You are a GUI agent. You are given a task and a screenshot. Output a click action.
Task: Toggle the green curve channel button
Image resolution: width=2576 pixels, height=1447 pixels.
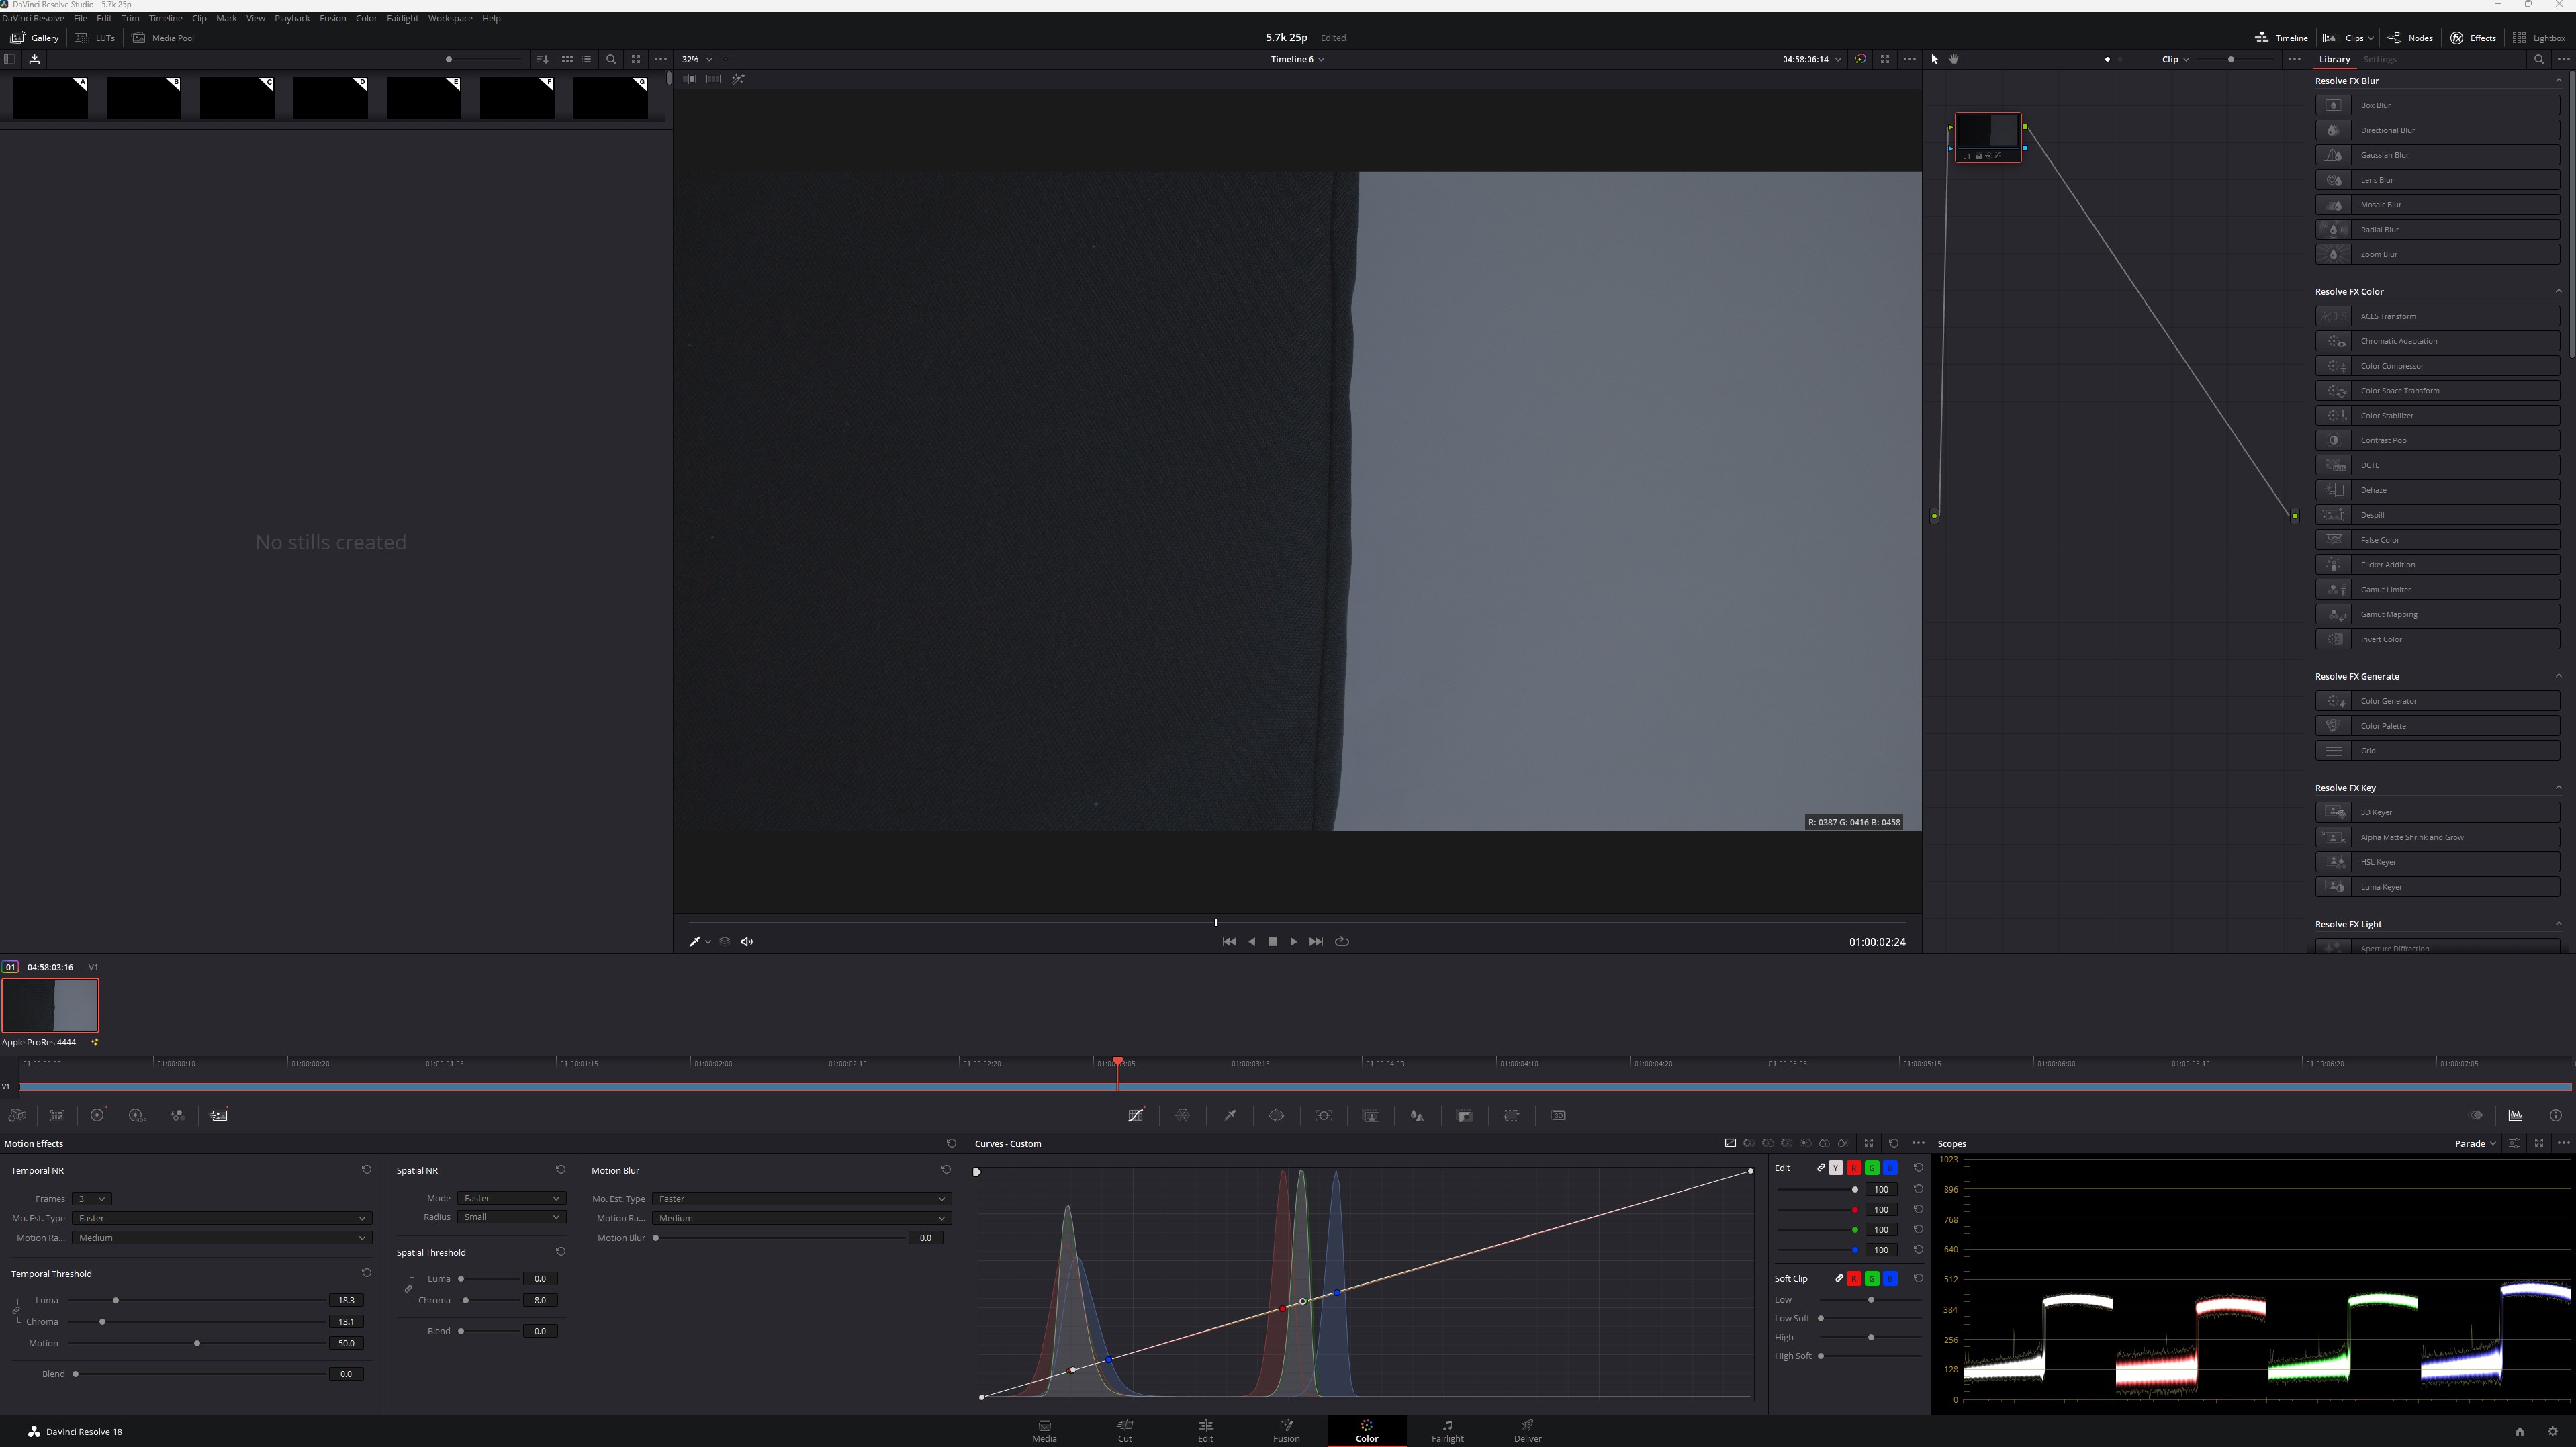click(x=1872, y=1168)
